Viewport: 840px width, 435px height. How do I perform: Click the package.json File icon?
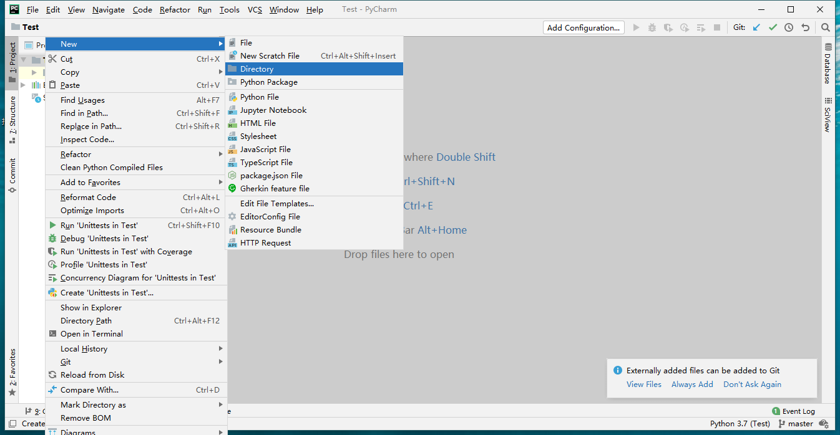[232, 176]
